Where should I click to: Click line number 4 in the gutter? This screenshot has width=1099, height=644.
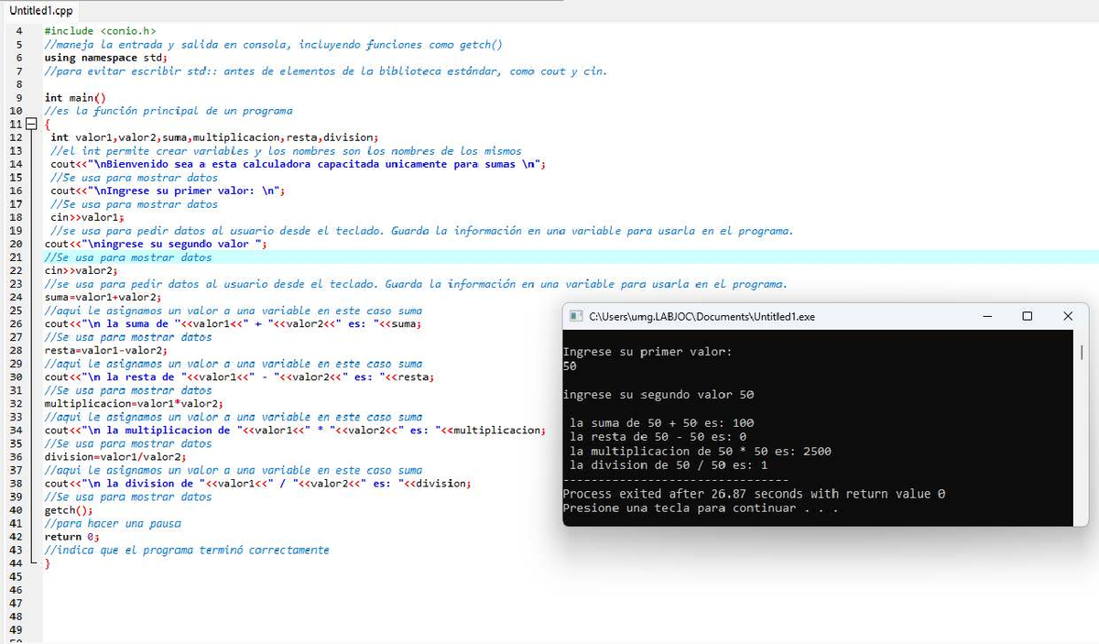point(18,31)
